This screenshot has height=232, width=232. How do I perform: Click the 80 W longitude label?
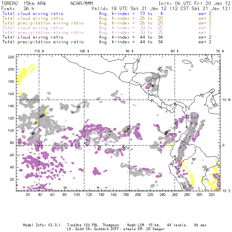click(174, 51)
